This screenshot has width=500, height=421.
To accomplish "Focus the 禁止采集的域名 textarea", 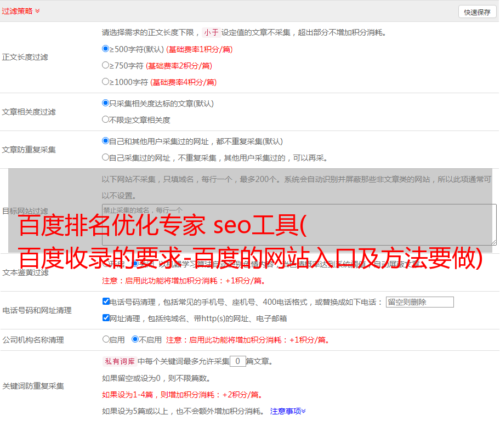I will [299, 225].
